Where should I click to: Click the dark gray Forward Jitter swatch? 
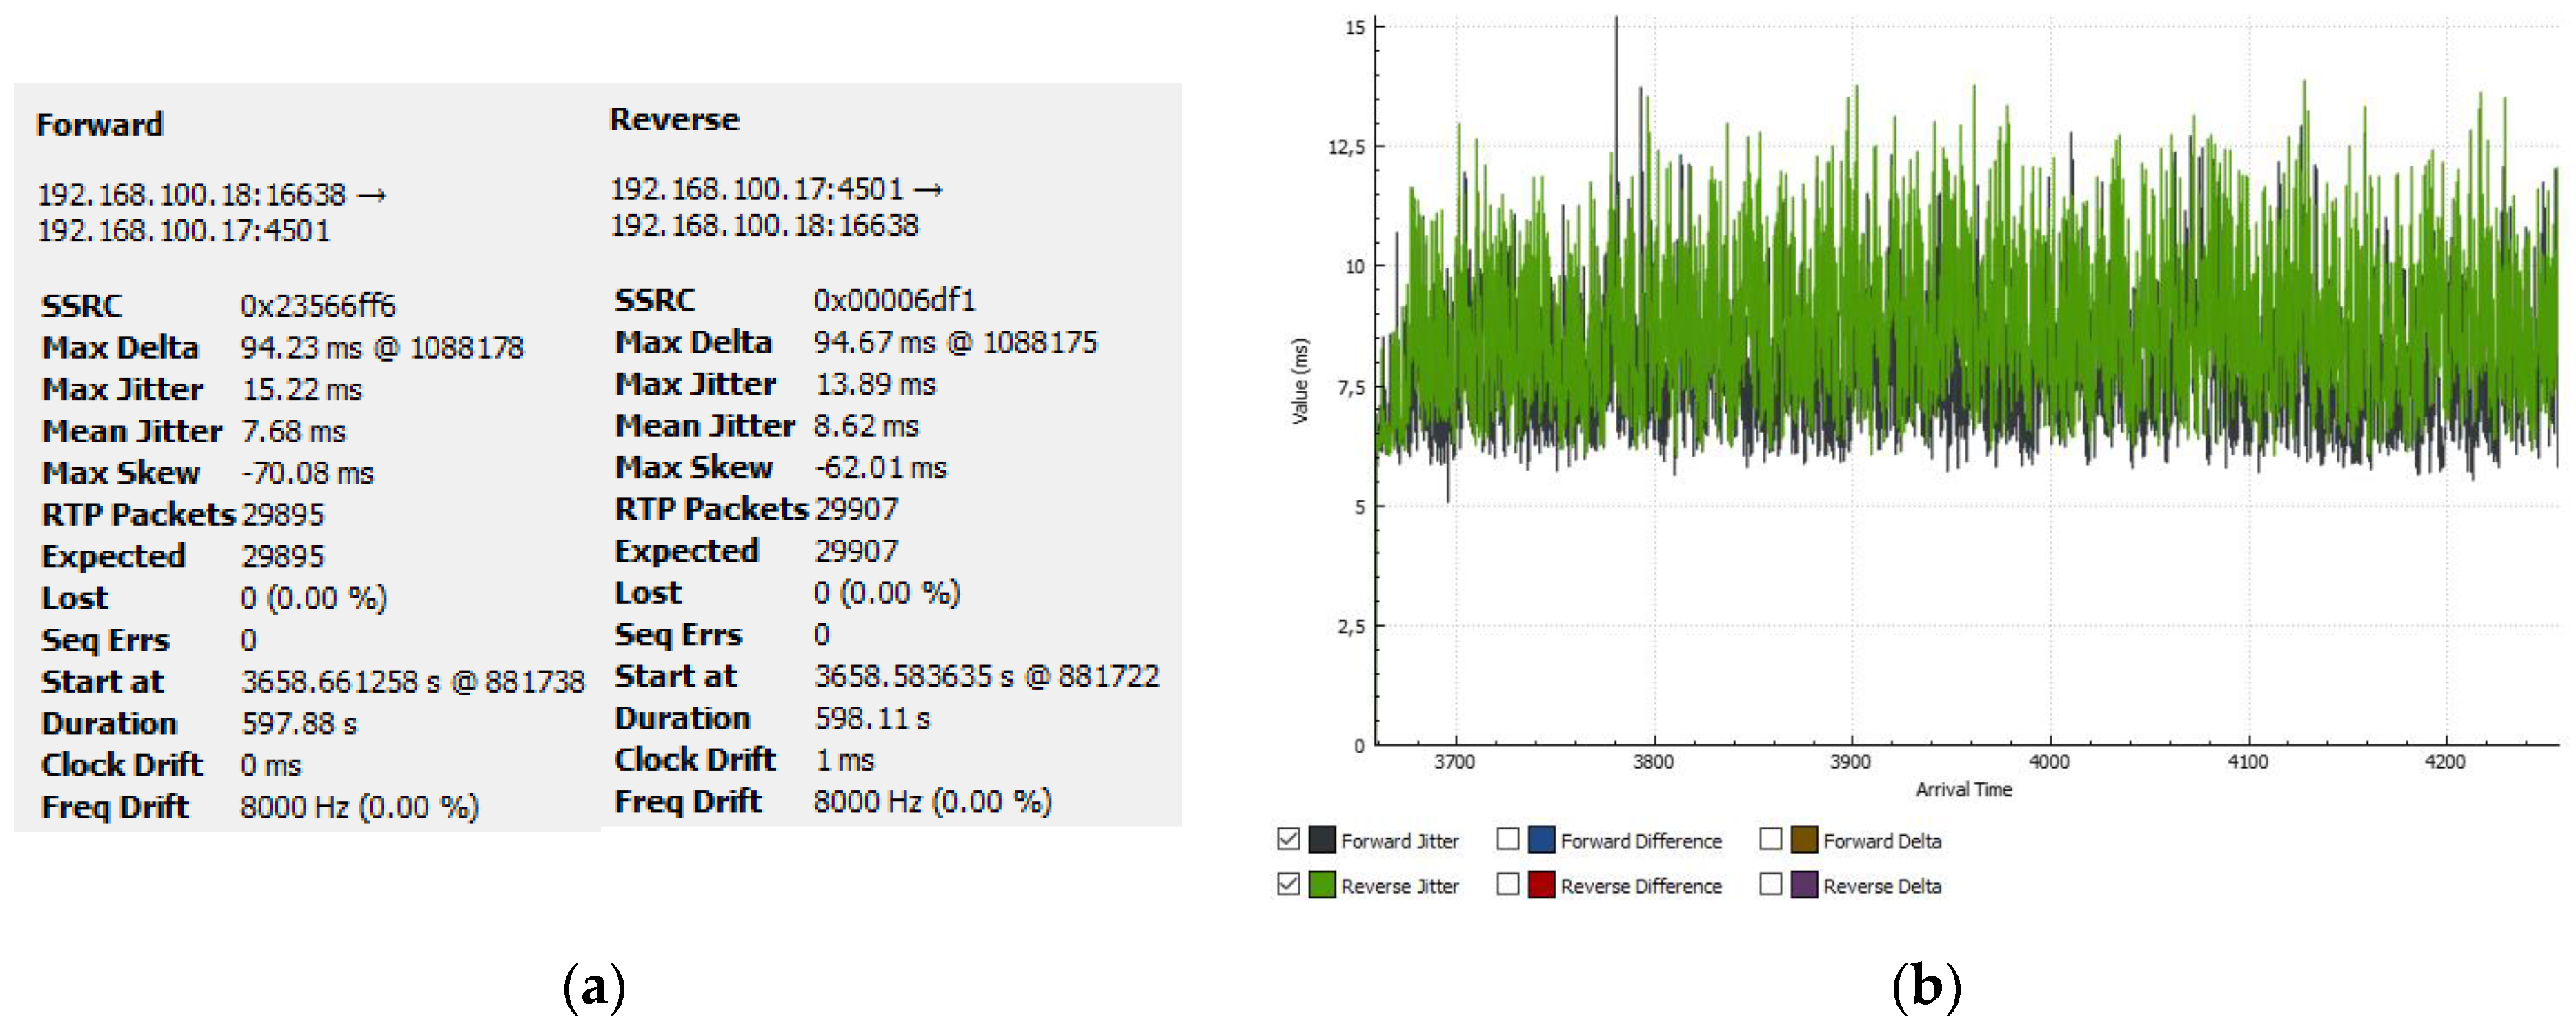tap(1322, 840)
